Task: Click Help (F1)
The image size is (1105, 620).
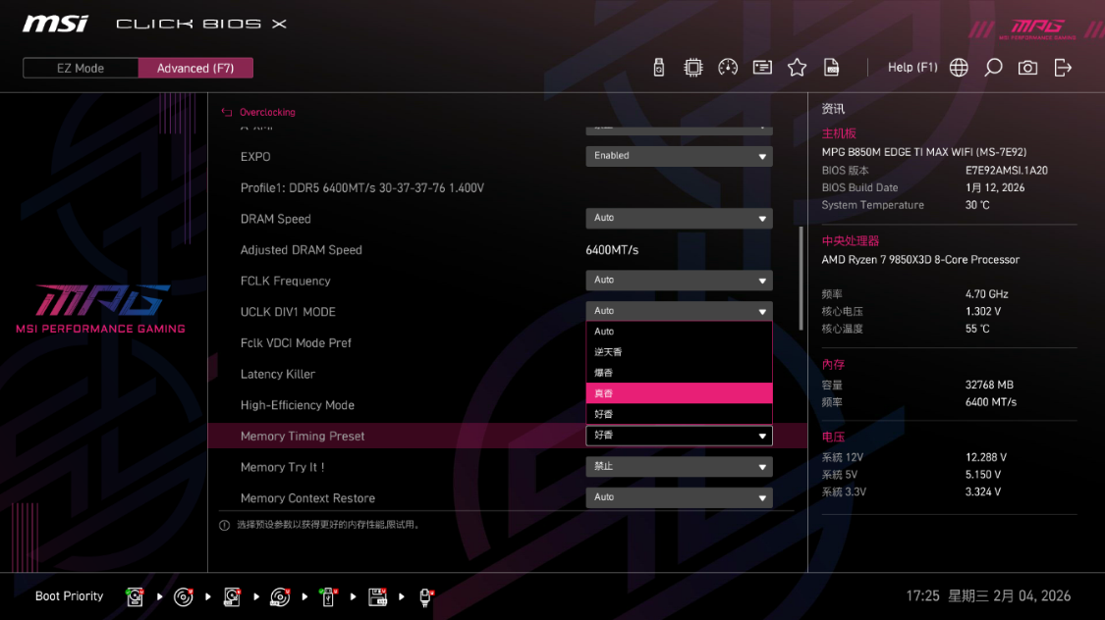Action: point(912,68)
